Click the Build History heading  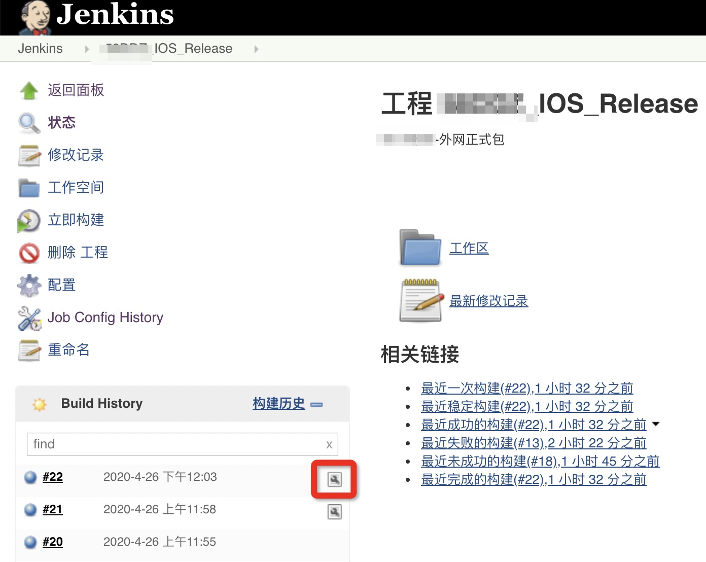[102, 404]
